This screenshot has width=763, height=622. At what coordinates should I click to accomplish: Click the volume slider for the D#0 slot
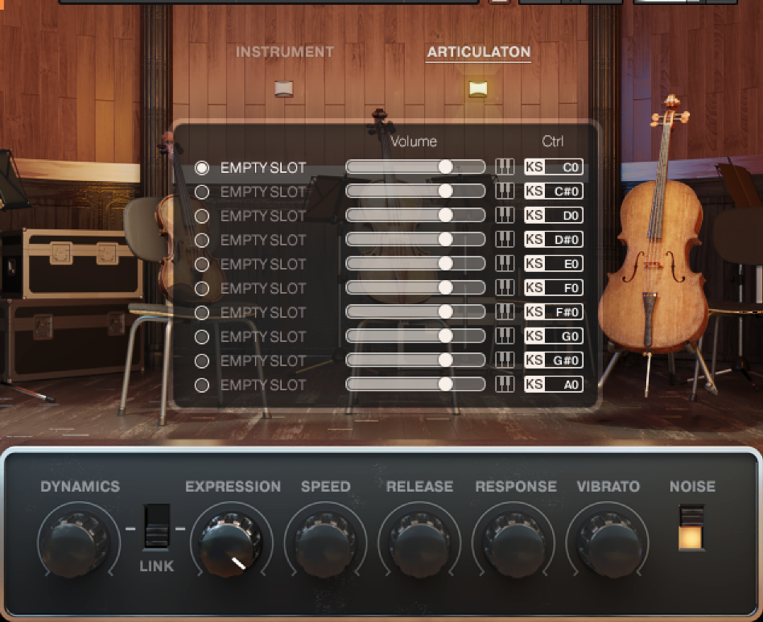415,240
